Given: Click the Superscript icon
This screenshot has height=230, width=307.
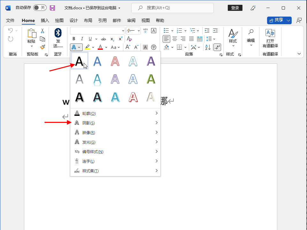Looking at the screenshot, I should 121,39.
